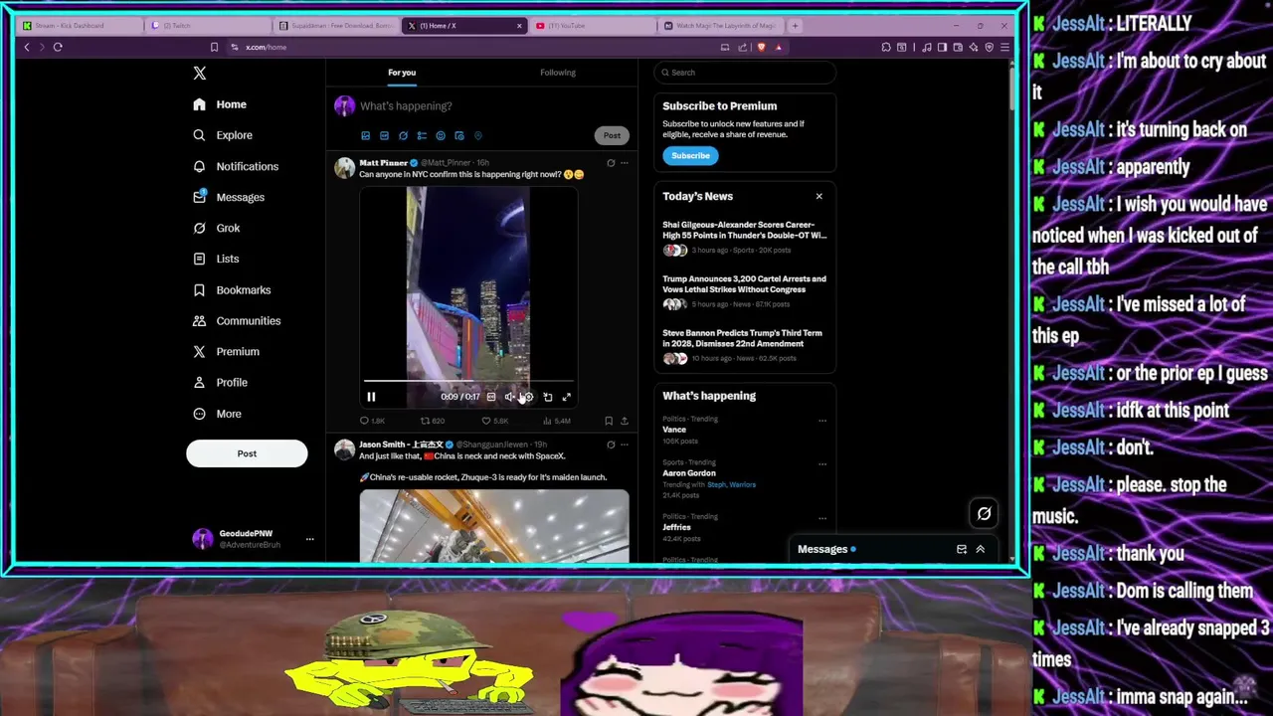
Task: Open the Premium page from sidebar
Action: 226,351
